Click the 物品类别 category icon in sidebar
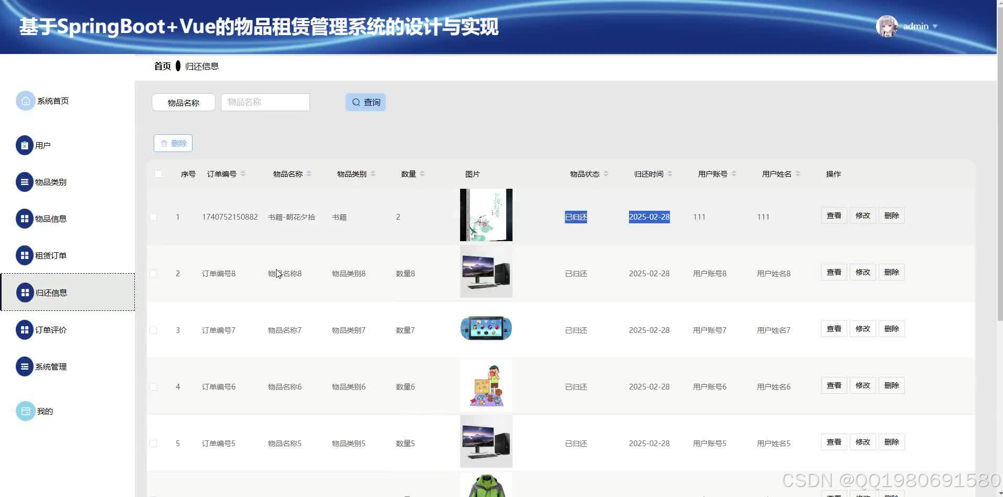 (25, 182)
